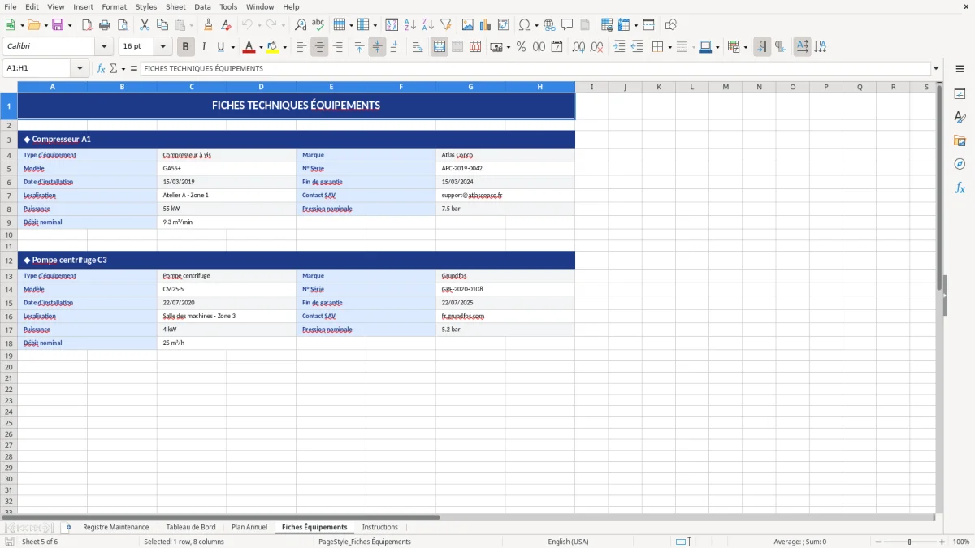Insert a special character from the toolbar

tap(525, 24)
